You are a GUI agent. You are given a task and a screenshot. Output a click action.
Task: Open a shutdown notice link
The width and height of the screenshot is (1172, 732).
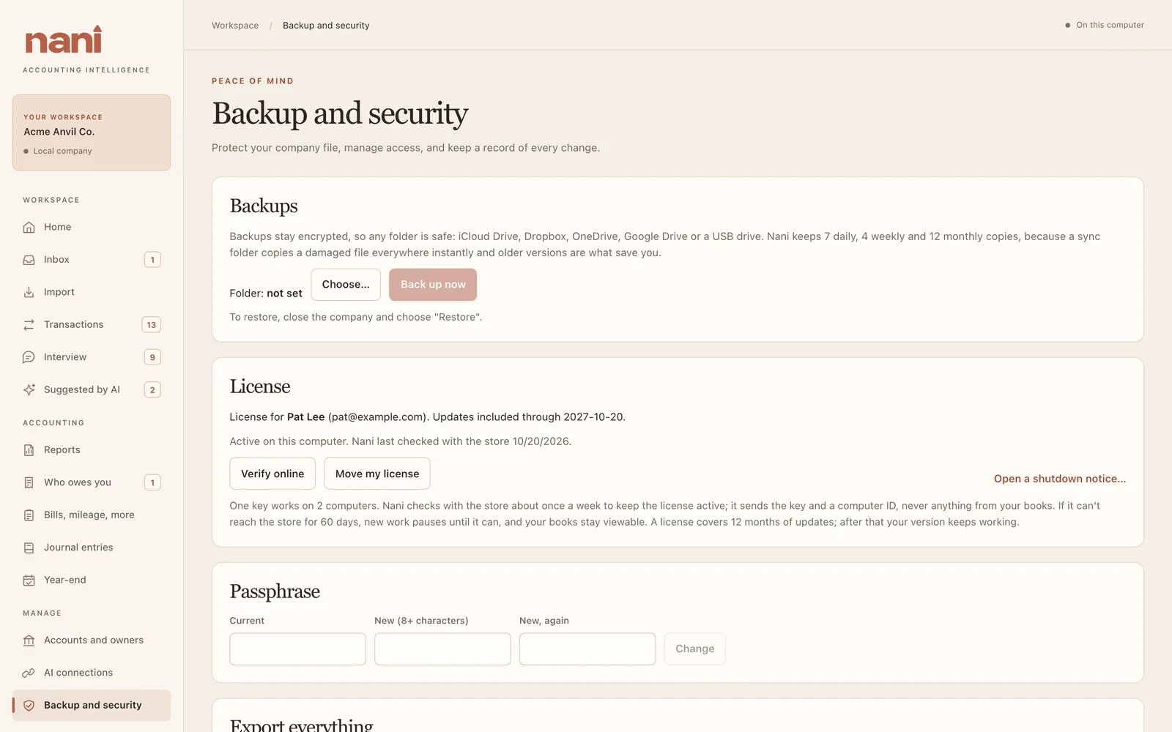pyautogui.click(x=1060, y=479)
